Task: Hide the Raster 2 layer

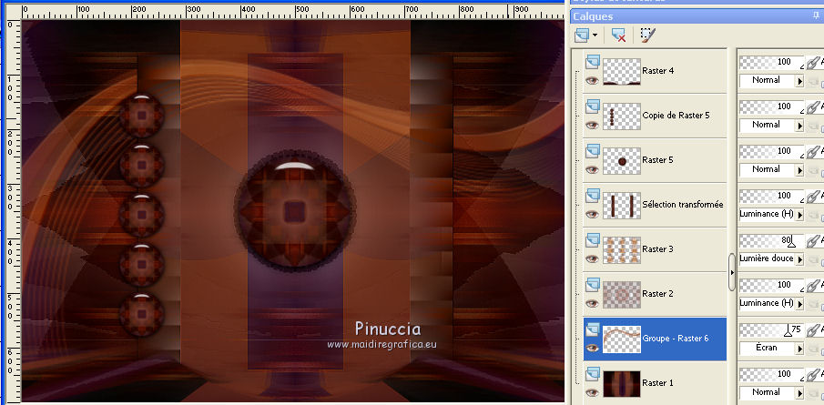Action: point(592,303)
